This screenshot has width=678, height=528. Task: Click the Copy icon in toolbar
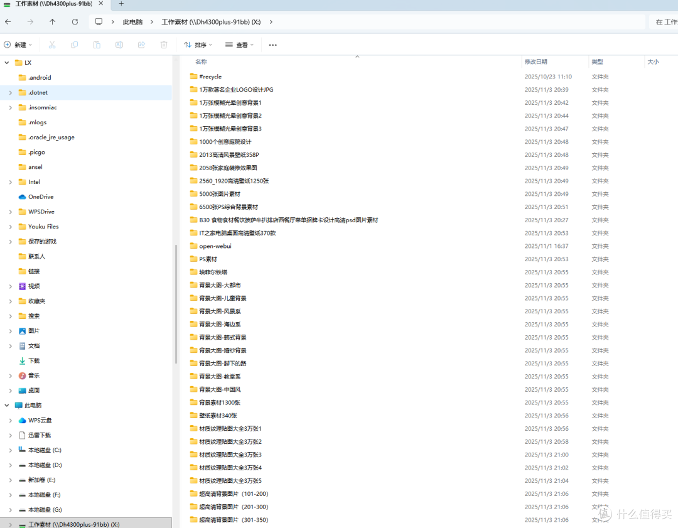pos(74,45)
